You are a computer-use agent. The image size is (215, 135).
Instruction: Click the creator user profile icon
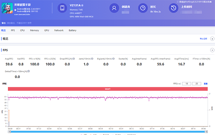point(114,8)
